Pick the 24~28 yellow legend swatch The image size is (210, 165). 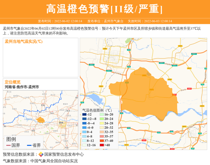pyautogui.click(x=102, y=123)
